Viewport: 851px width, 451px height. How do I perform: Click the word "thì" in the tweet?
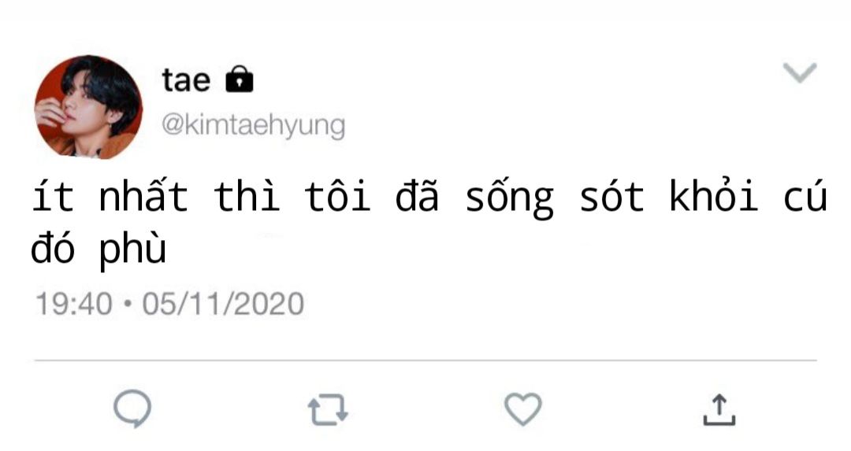pos(247,194)
